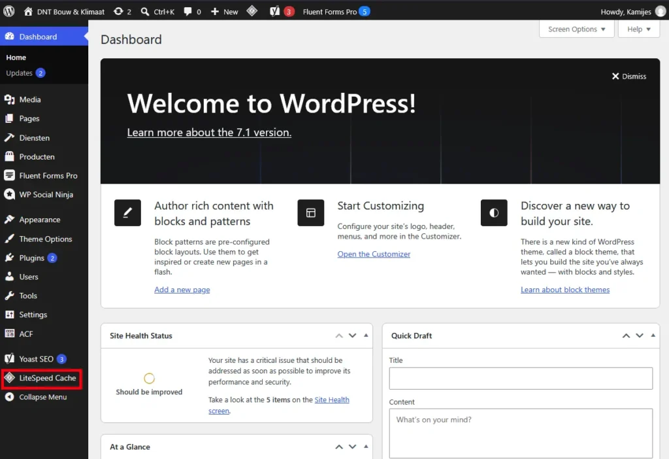Viewport: 669px width, 459px height.
Task: Click the LiteSpeed Cache sidebar diamond icon
Action: tap(9, 377)
